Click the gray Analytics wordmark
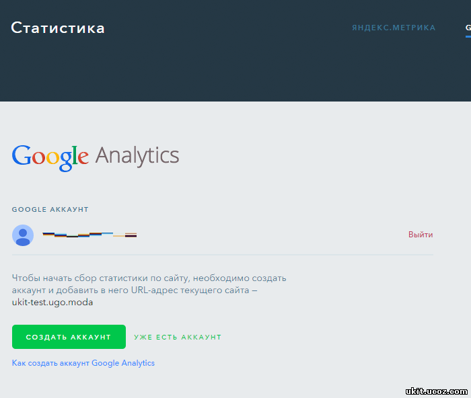The width and height of the screenshot is (471, 398). point(137,157)
